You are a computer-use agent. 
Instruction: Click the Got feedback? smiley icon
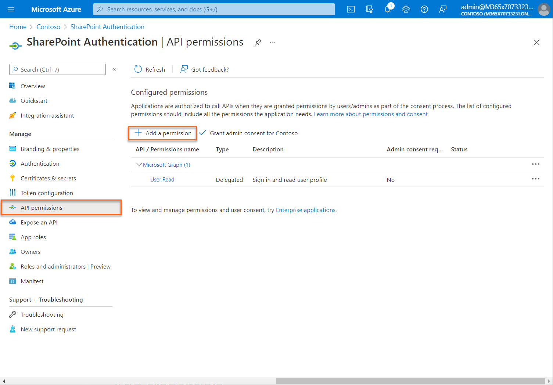(x=184, y=69)
